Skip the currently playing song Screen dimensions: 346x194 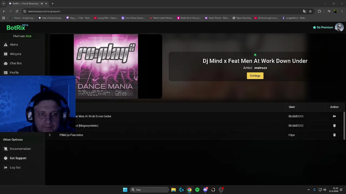click(334, 116)
